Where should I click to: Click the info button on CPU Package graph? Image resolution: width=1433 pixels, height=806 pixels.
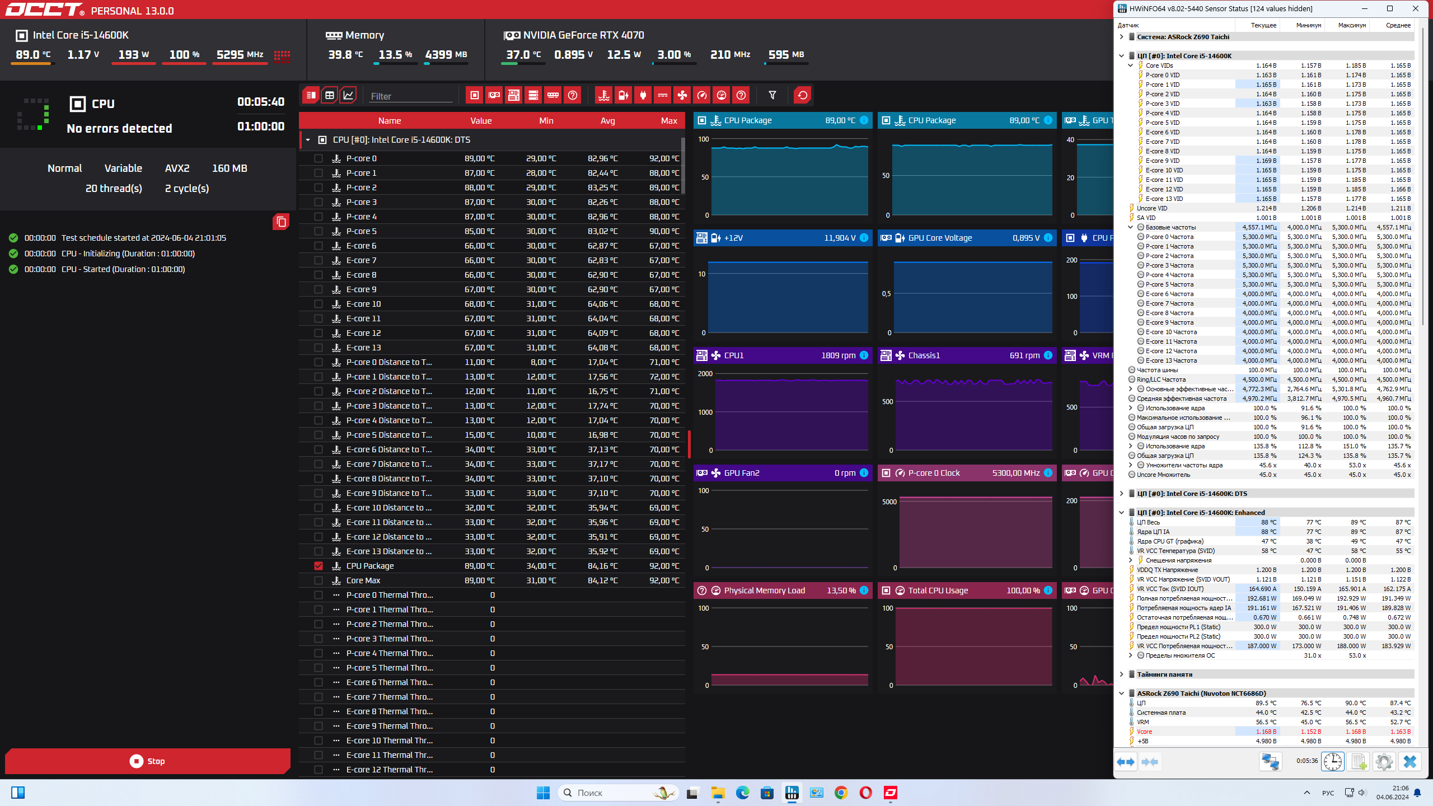tap(864, 120)
